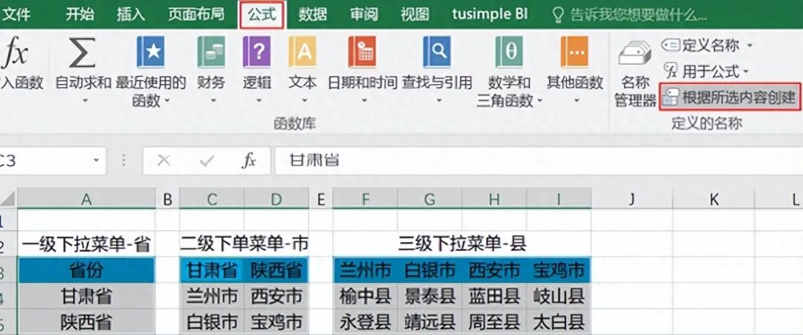Switch to the Data (数据) tab
The width and height of the screenshot is (803, 335).
pyautogui.click(x=313, y=14)
